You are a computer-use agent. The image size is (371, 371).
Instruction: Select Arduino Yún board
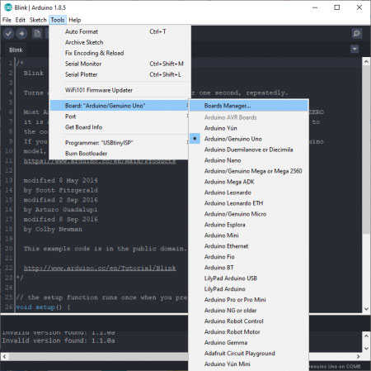[x=249, y=128]
